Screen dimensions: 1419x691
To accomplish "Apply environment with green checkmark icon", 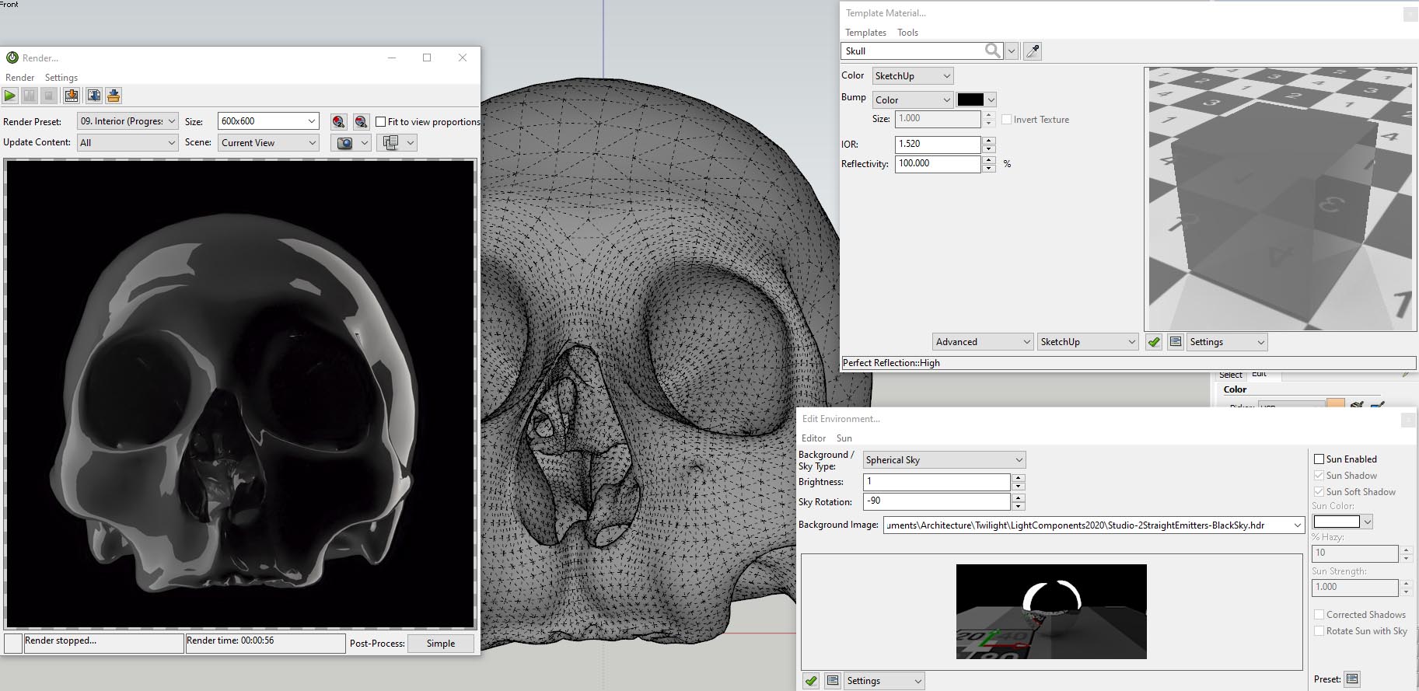I will click(811, 681).
